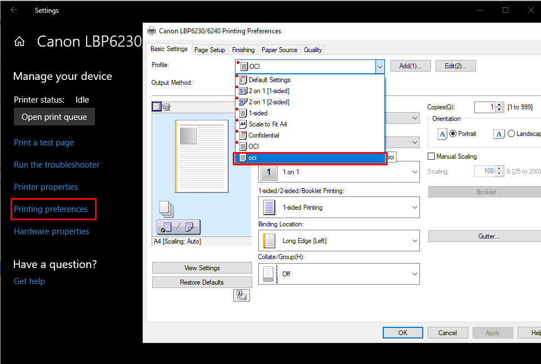Click the Collate Off pages icon
The width and height of the screenshot is (541, 364).
270,274
